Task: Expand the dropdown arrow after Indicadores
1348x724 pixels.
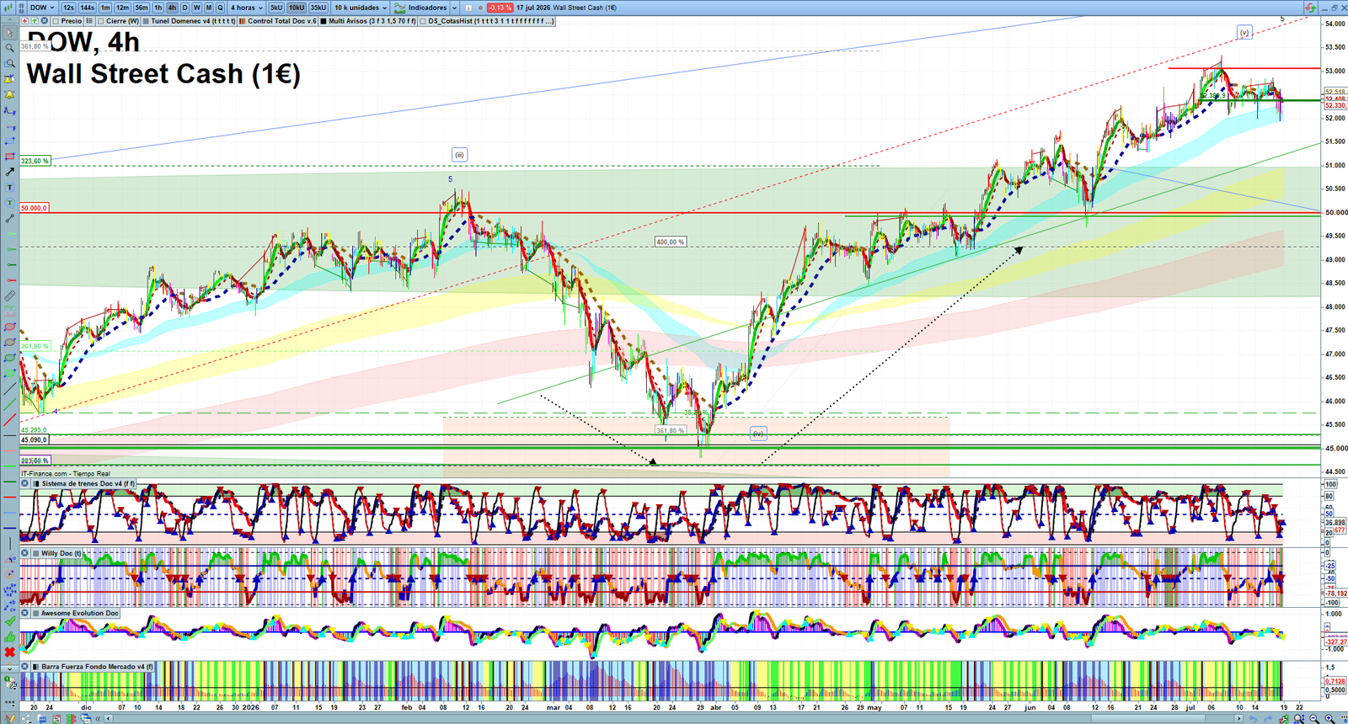Action: [454, 8]
